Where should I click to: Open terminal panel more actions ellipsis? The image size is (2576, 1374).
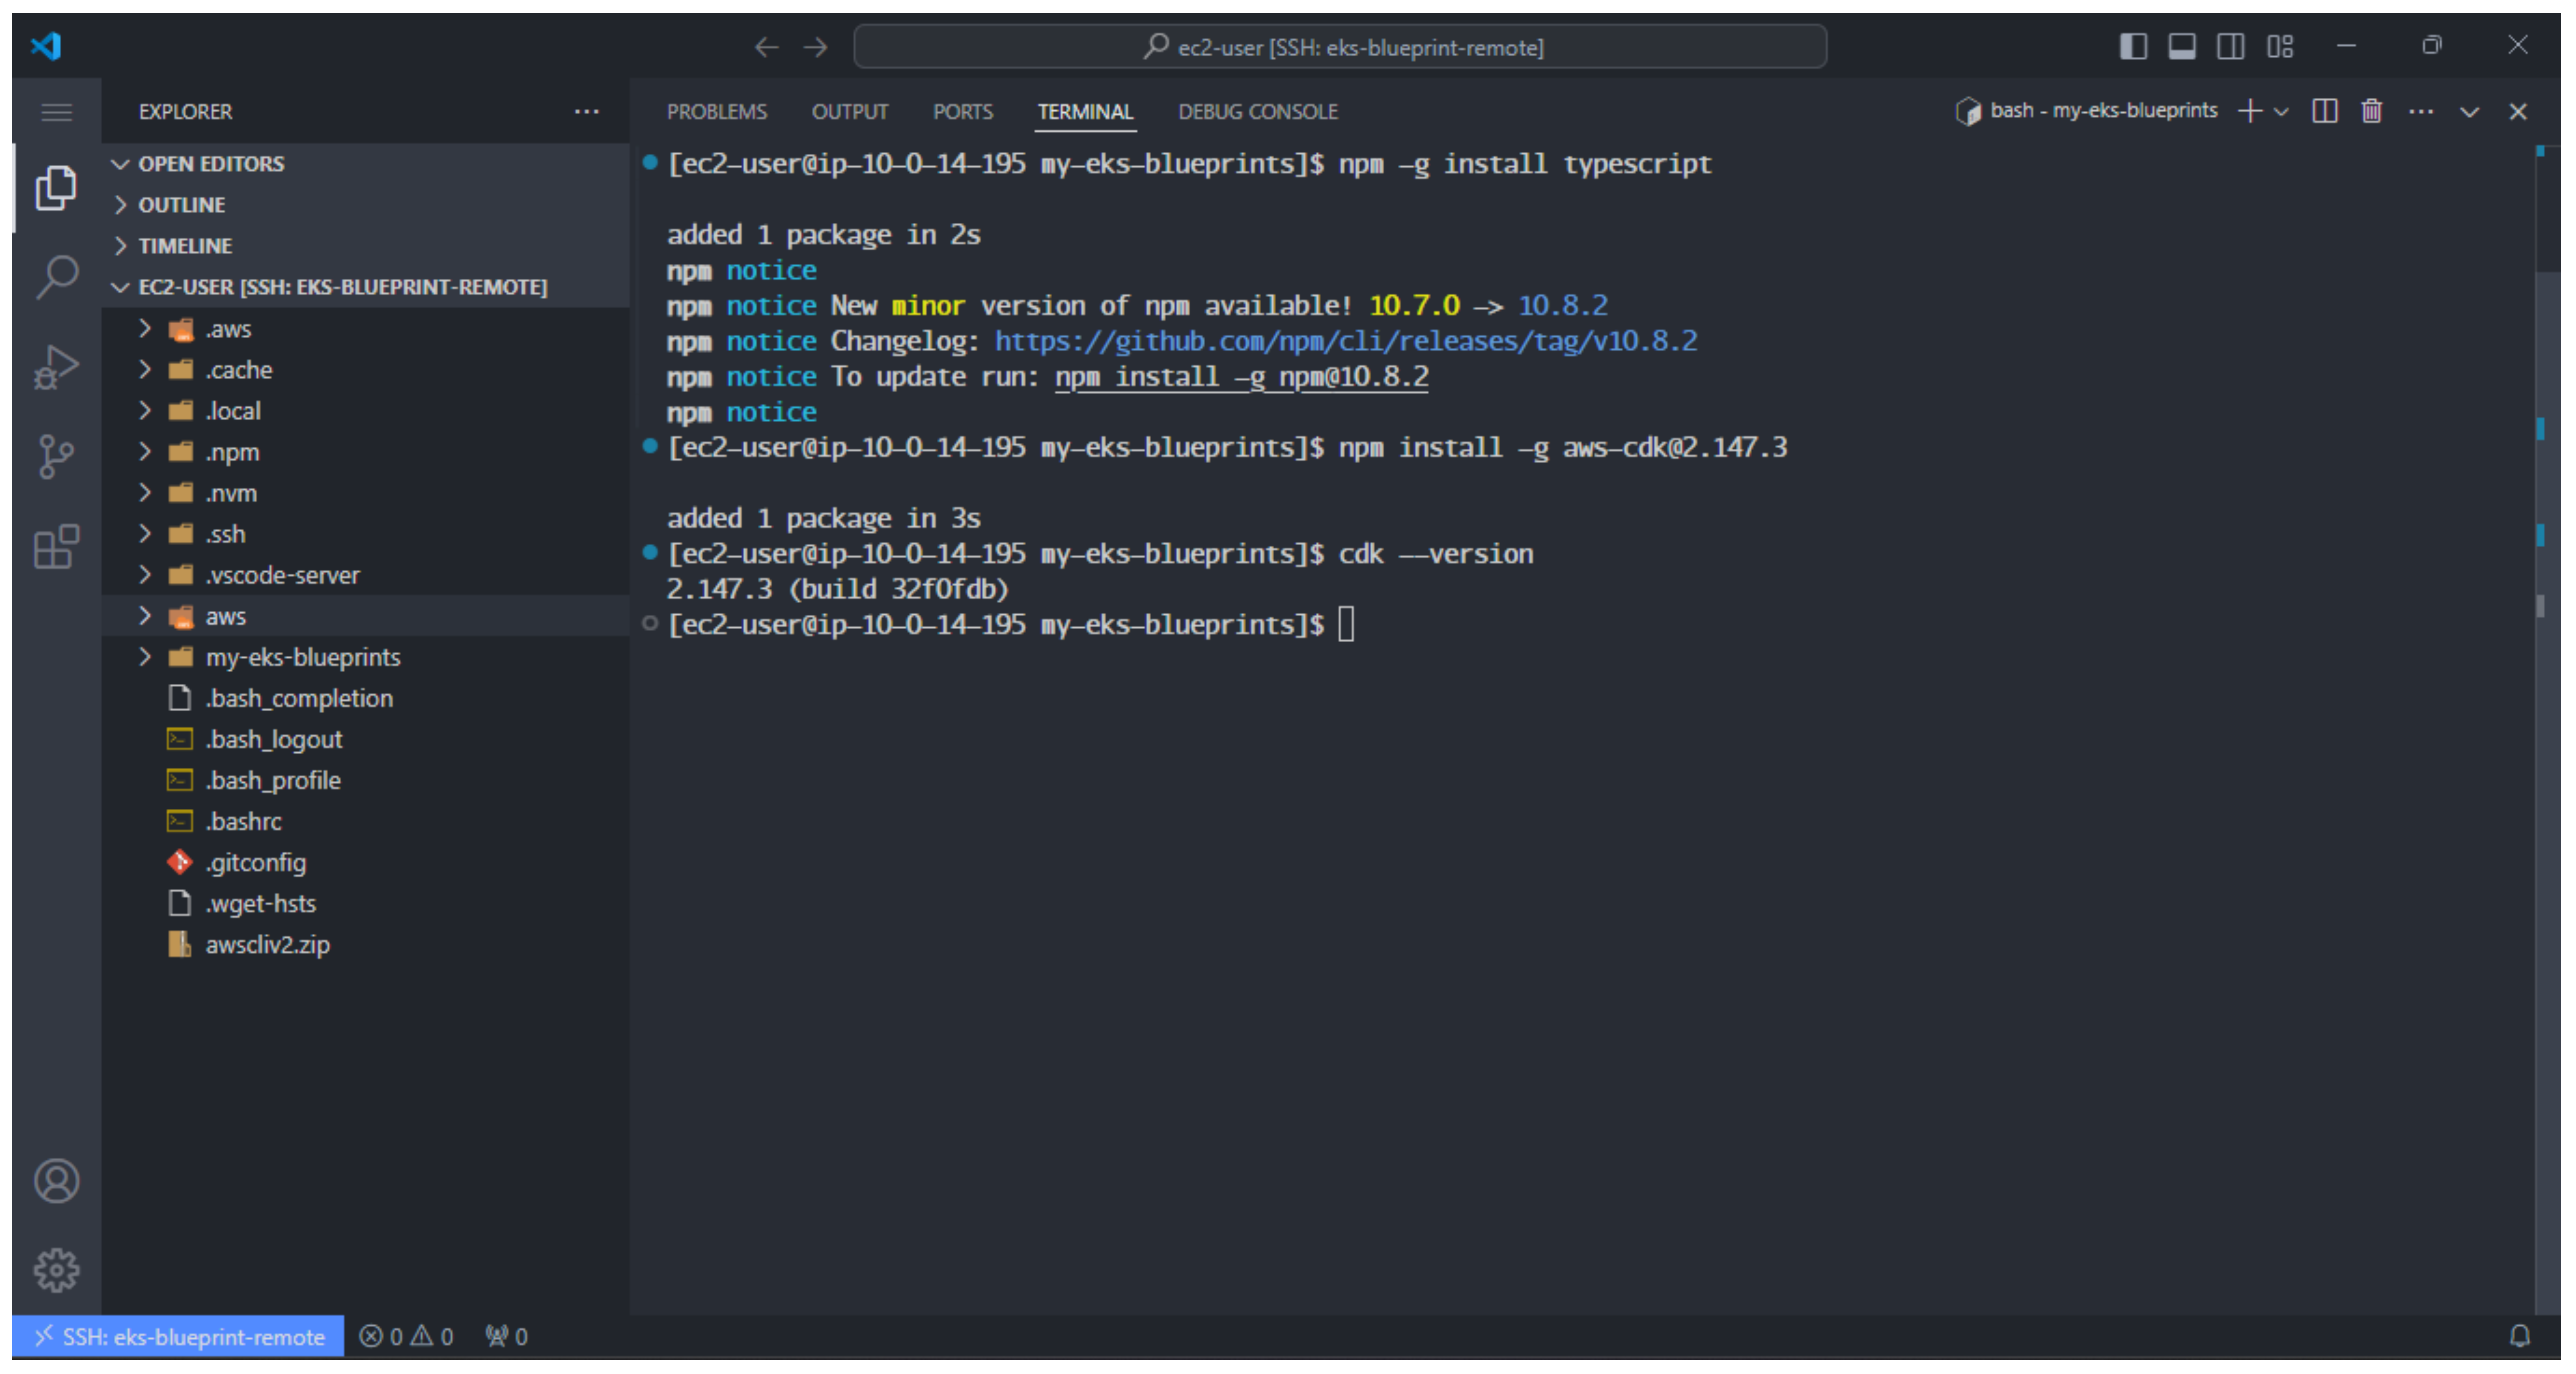[2421, 111]
